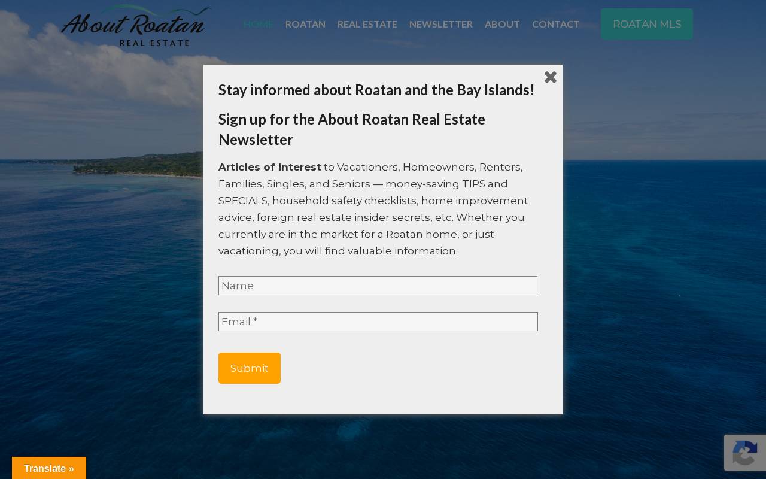
Task: Open the NEWSLETTER menu item
Action: click(441, 24)
